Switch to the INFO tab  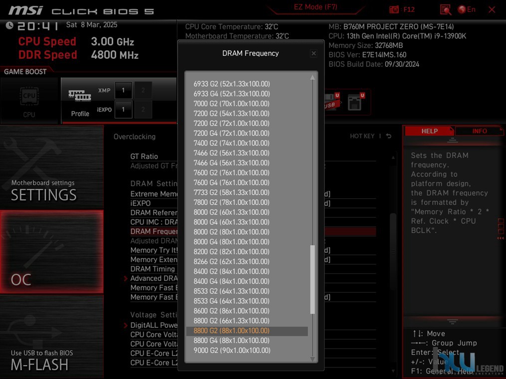(479, 131)
